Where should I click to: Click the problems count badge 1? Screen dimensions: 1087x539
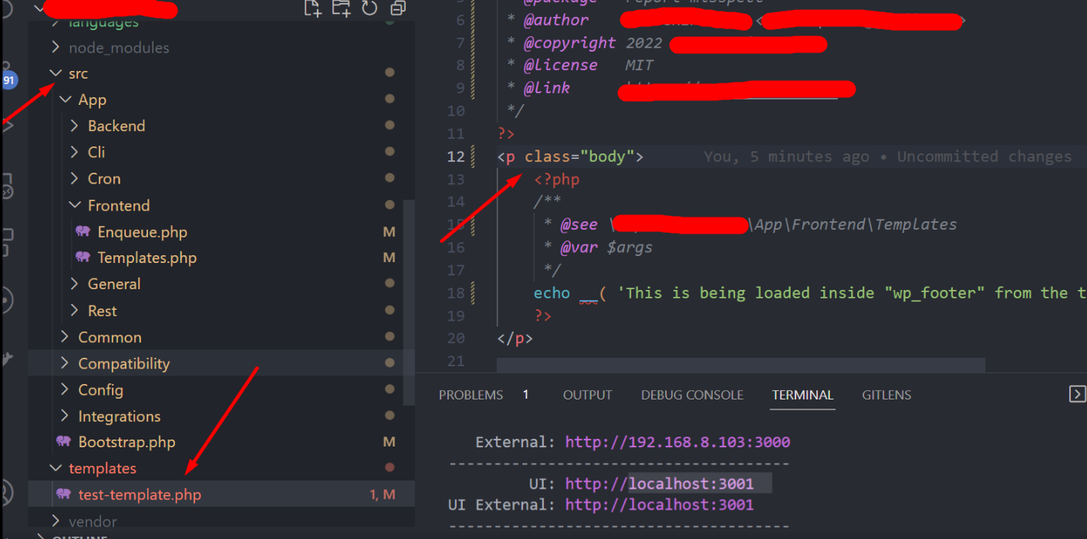[x=525, y=395]
